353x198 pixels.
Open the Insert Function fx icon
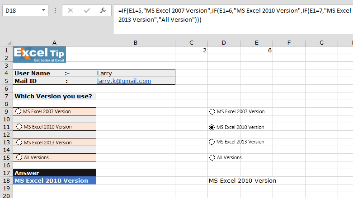(x=103, y=10)
